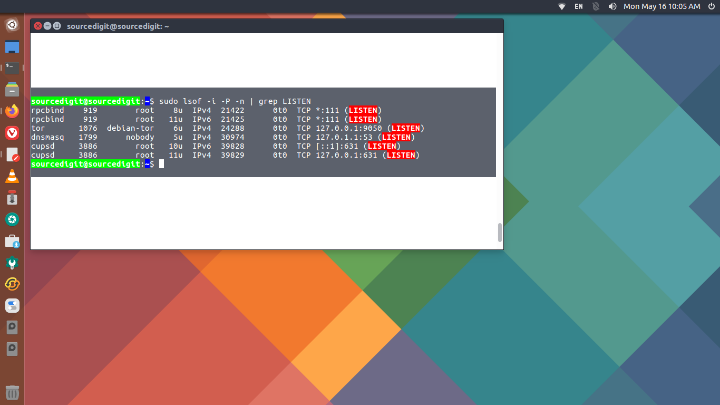Click the date and time clock
Viewport: 720px width, 405px height.
pyautogui.click(x=661, y=6)
